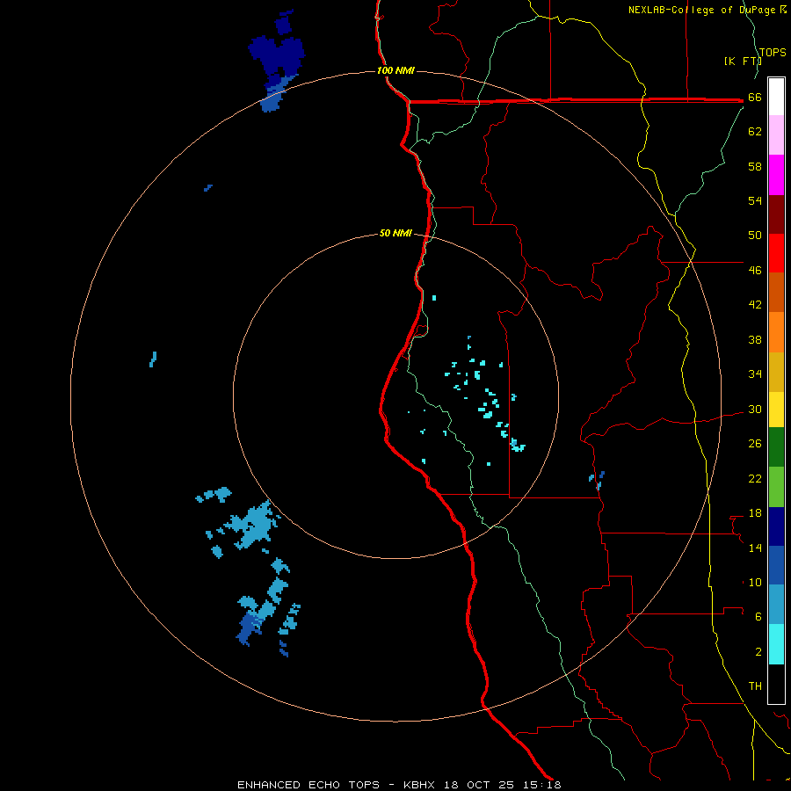Click the "TOPS" legend title
The height and width of the screenshot is (791, 791).
[773, 52]
